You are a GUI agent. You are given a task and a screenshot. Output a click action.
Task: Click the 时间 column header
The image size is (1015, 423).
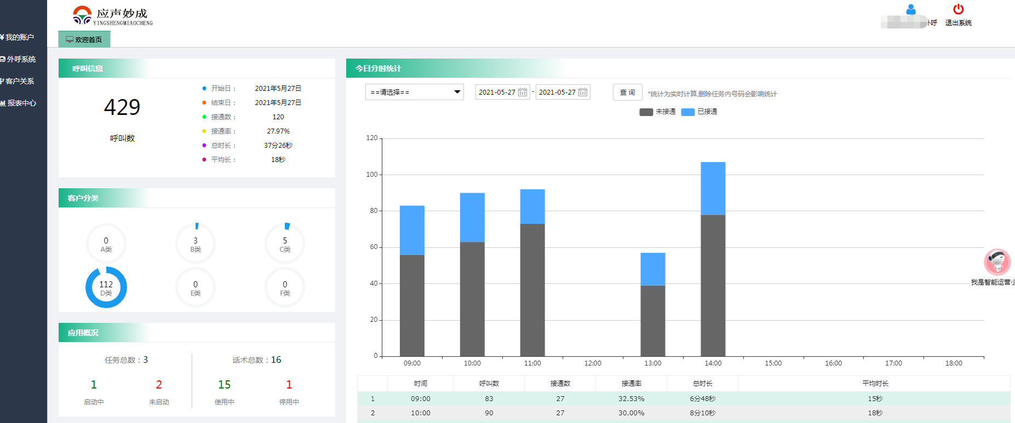pyautogui.click(x=421, y=384)
